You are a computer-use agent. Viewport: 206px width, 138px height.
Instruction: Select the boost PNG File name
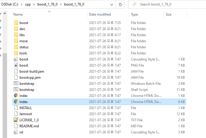24,65
